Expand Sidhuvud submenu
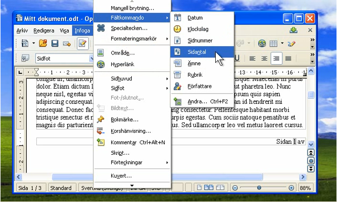The width and height of the screenshot is (337, 202). click(x=132, y=78)
